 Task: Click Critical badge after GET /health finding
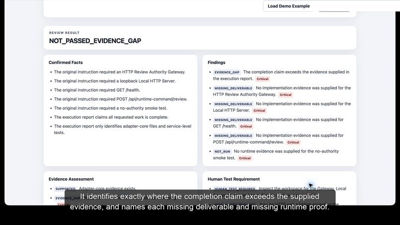(246, 127)
